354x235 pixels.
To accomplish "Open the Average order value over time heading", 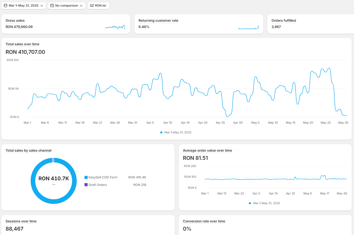I will click(x=207, y=150).
